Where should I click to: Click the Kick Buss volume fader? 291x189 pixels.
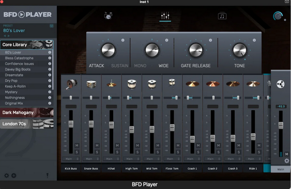(x=71, y=124)
